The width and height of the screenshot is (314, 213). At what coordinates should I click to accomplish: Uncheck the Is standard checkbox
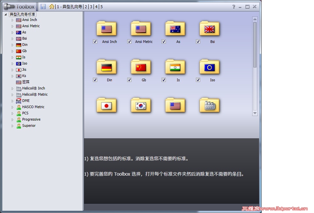[164, 80]
